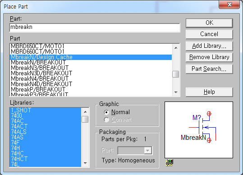243x175 pixels.
Task: Click the part list scroll down arrow
Action: click(176, 92)
